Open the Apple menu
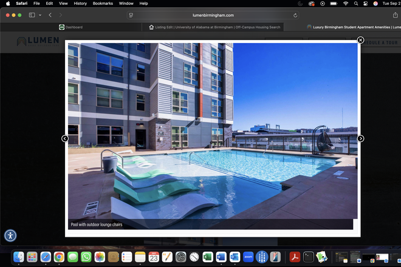Viewport: 401px width, 267px height. [8, 3]
